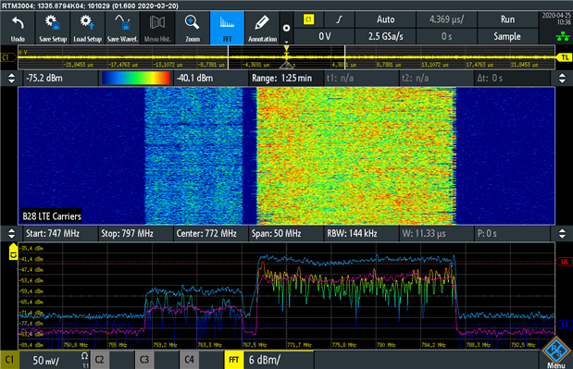This screenshot has width=573, height=369.
Task: Expand the spectrogram range arrows on left
Action: [x=11, y=78]
